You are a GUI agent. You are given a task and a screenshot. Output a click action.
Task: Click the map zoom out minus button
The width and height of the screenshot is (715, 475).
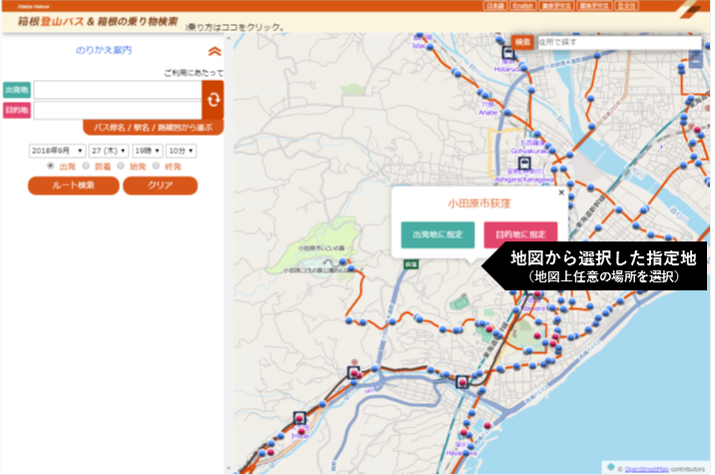click(x=695, y=62)
